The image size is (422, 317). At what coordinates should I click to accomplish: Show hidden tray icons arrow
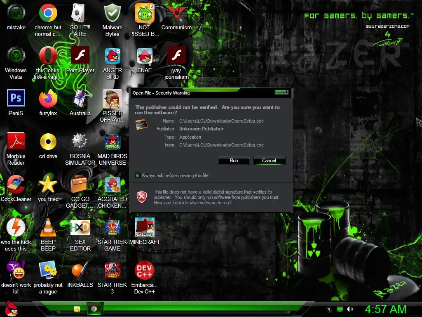point(329,310)
